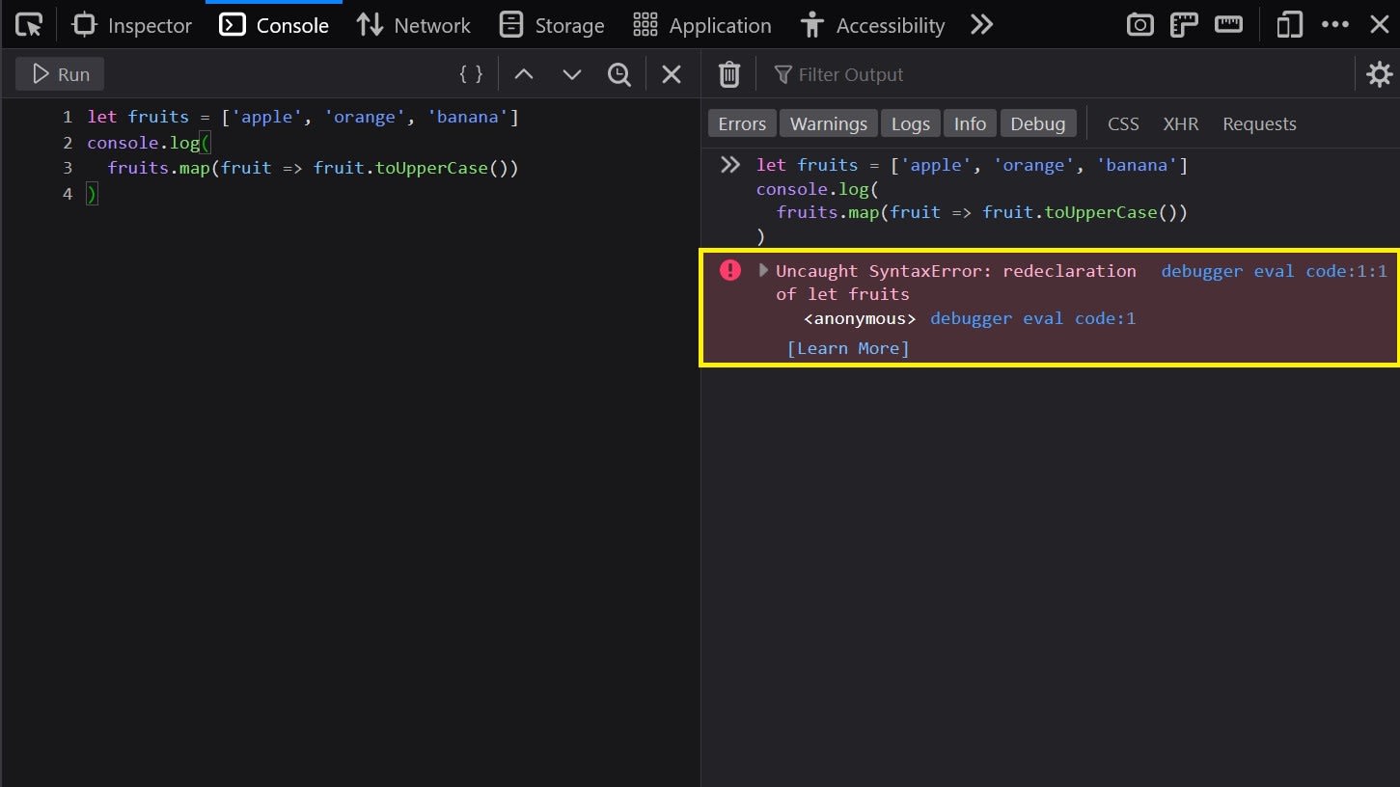This screenshot has height=787, width=1400.
Task: Click the SyntaxError redeclaration message text
Action: pos(955,283)
